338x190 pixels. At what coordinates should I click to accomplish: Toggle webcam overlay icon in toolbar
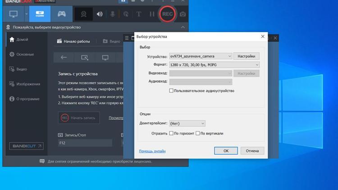(x=84, y=14)
